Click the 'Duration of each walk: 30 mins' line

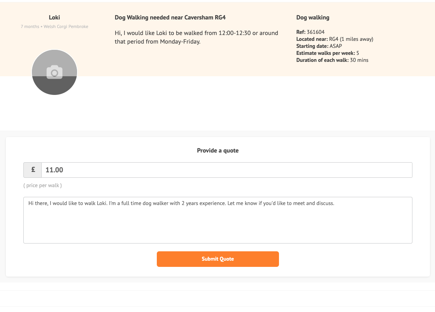pyautogui.click(x=332, y=60)
